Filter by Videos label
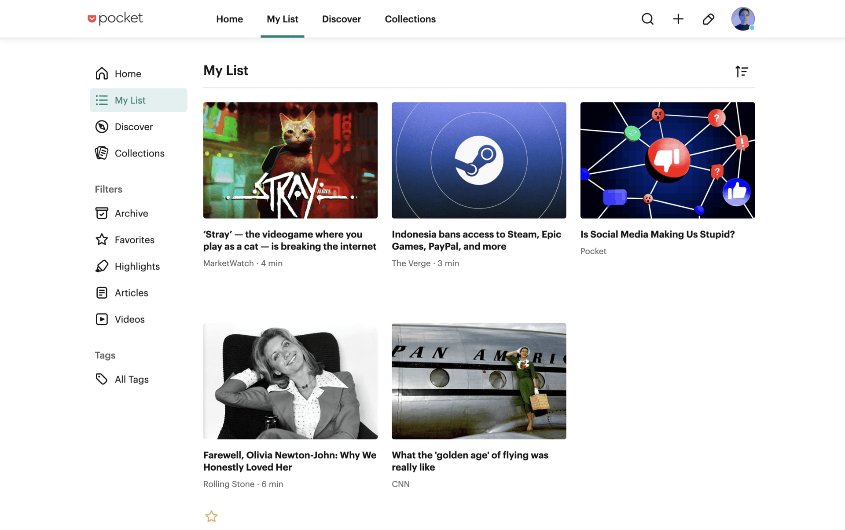Screen dimensions: 845x530 pos(130,319)
